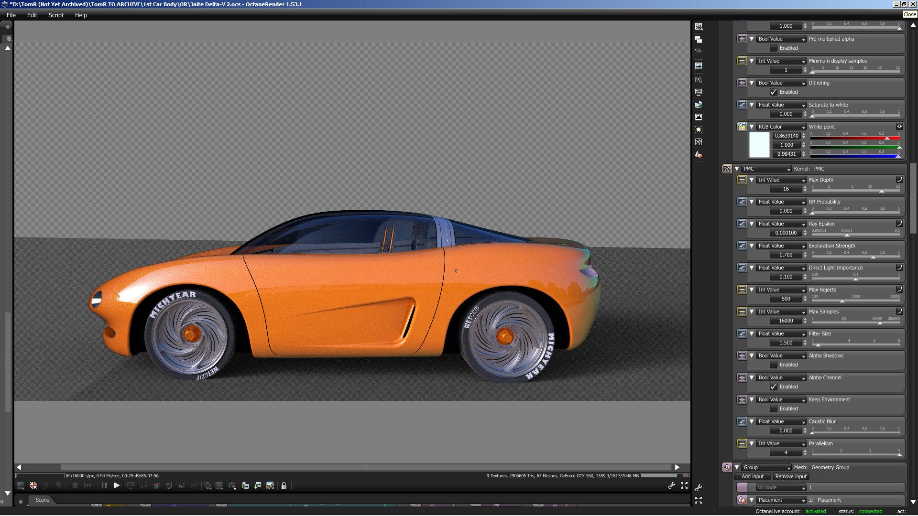Select the Scene tab
918x516 pixels.
42,500
